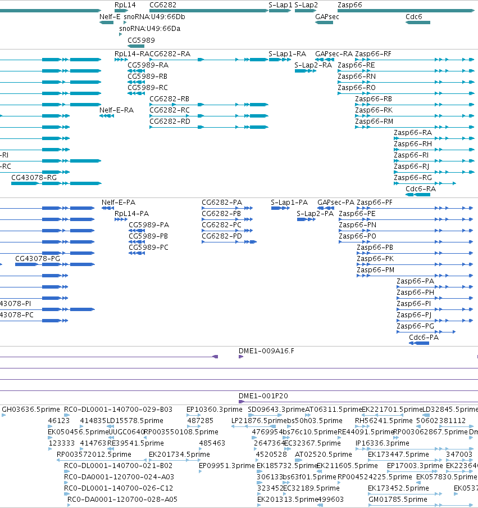
Task: Click protein S-Lap2-PA
Action: pos(315,214)
